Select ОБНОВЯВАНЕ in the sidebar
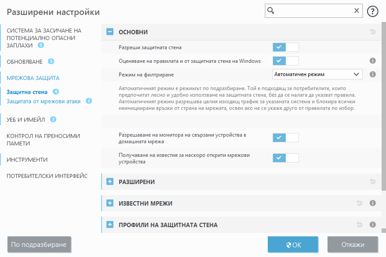Image resolution: width=386 pixels, height=257 pixels. (x=24, y=62)
